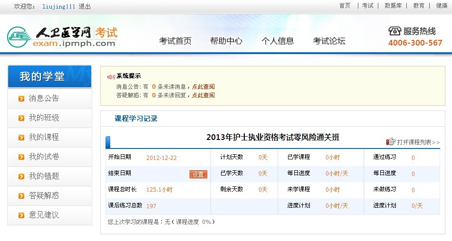
Task: Click the speaker icon next to 系统提示
Action: click(x=111, y=77)
